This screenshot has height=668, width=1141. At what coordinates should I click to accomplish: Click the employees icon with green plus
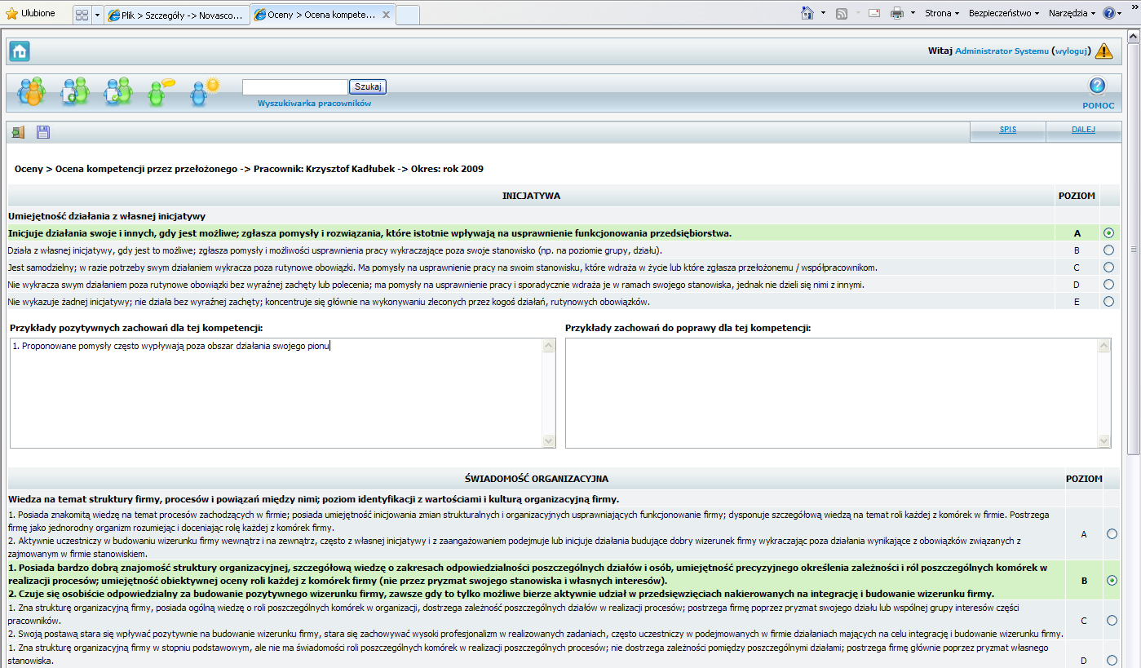coord(75,91)
